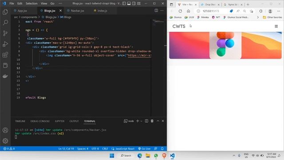Open browser Settings and more menu
Viewport: 284px width, 160px height.
(279, 11)
